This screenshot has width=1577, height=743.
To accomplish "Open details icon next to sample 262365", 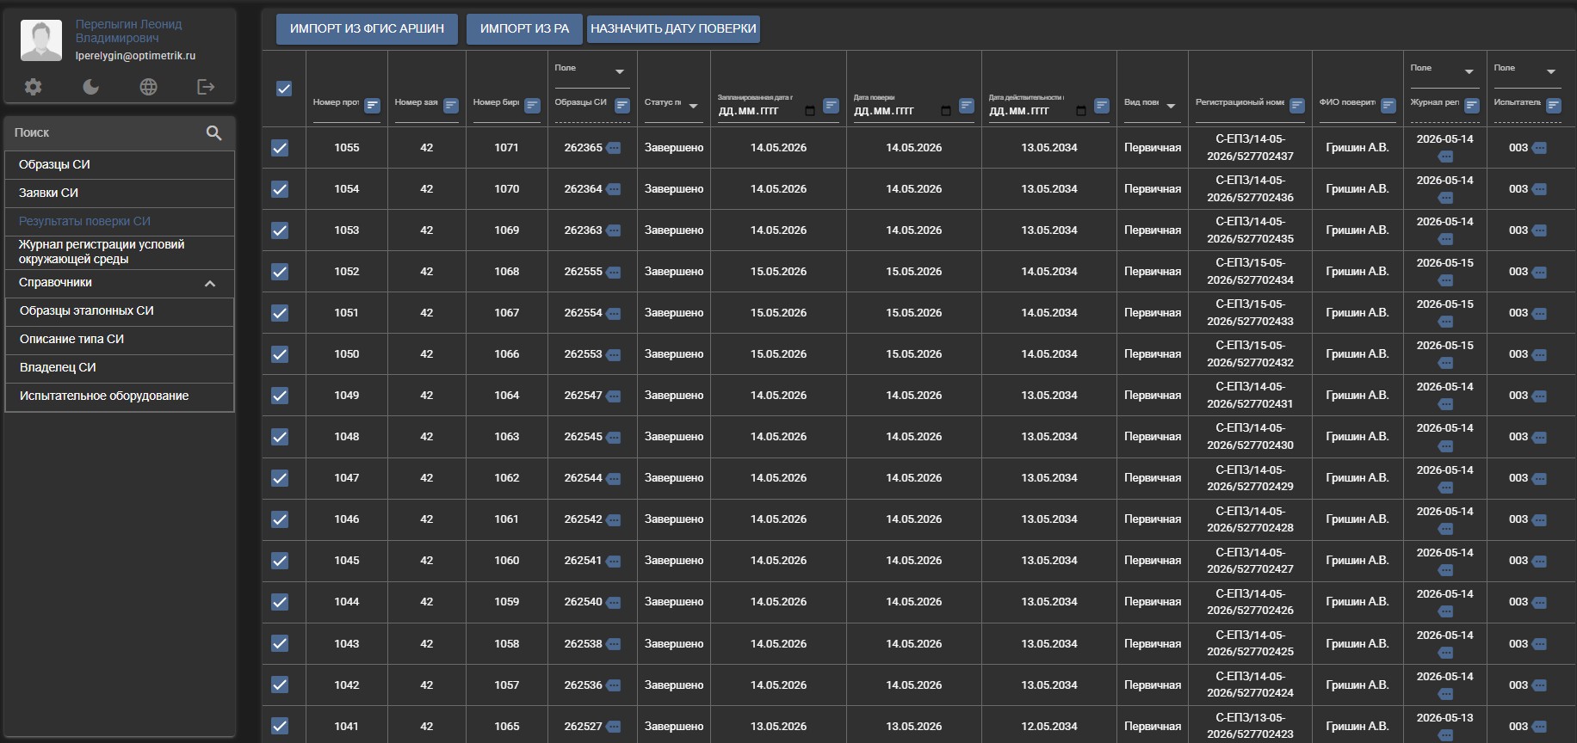I will click(x=614, y=148).
